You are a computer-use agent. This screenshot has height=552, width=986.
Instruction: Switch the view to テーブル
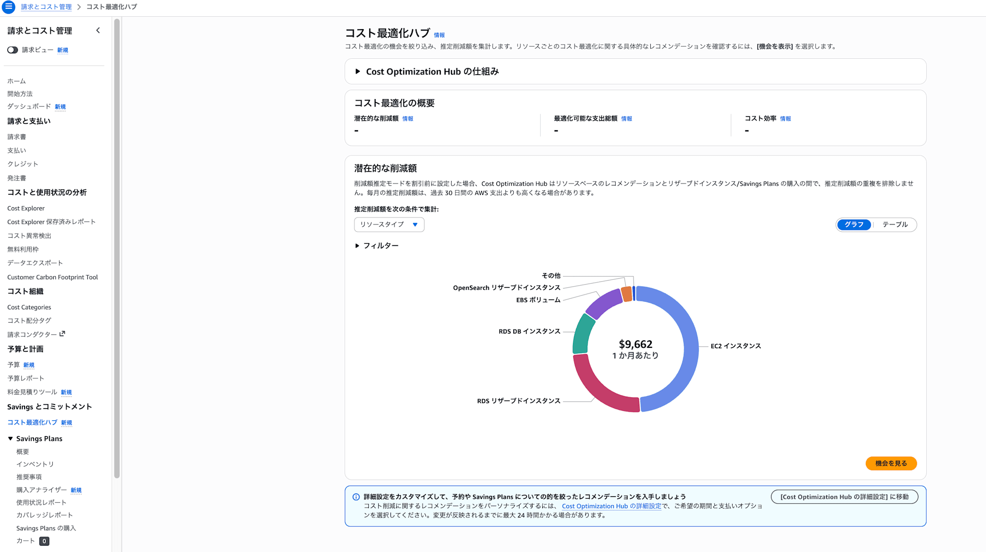[895, 224]
